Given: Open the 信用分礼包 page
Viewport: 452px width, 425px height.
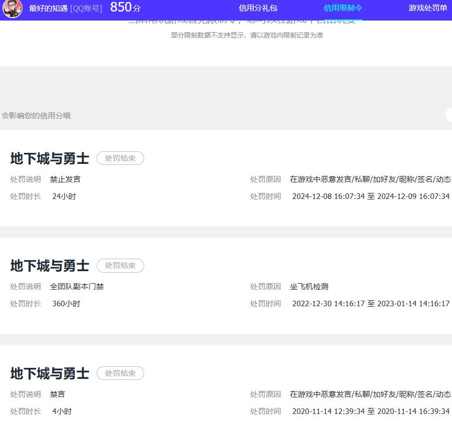Looking at the screenshot, I should [x=258, y=8].
